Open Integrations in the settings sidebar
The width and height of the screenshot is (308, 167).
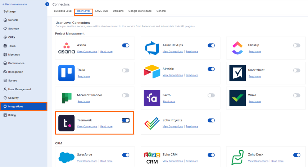tap(24, 106)
